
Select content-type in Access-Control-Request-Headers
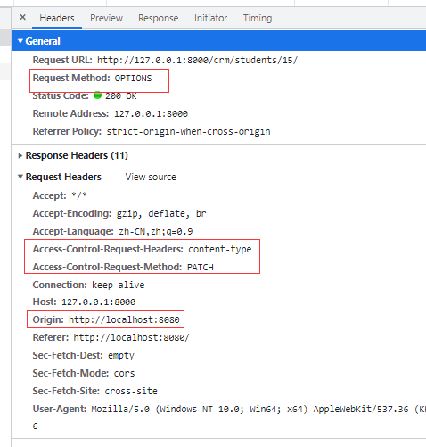tap(220, 249)
